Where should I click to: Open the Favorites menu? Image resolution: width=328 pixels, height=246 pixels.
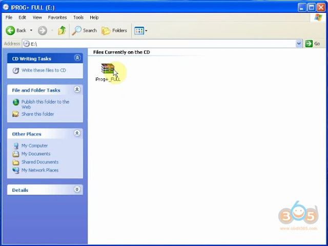tap(57, 17)
